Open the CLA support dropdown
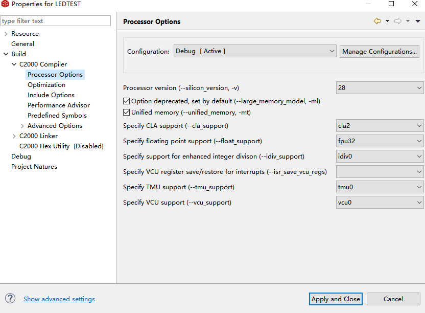The width and height of the screenshot is (425, 313). [380, 126]
